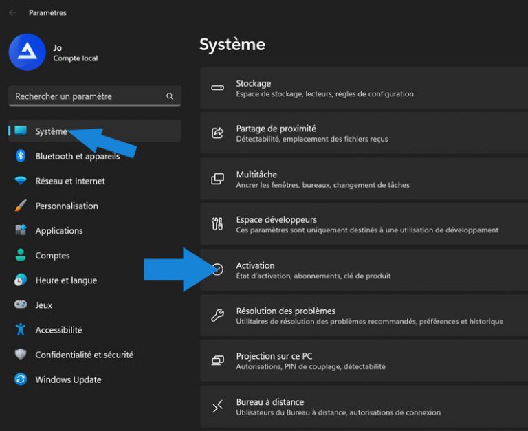Click the Multitâche windows icon
The image size is (528, 431).
coord(217,179)
